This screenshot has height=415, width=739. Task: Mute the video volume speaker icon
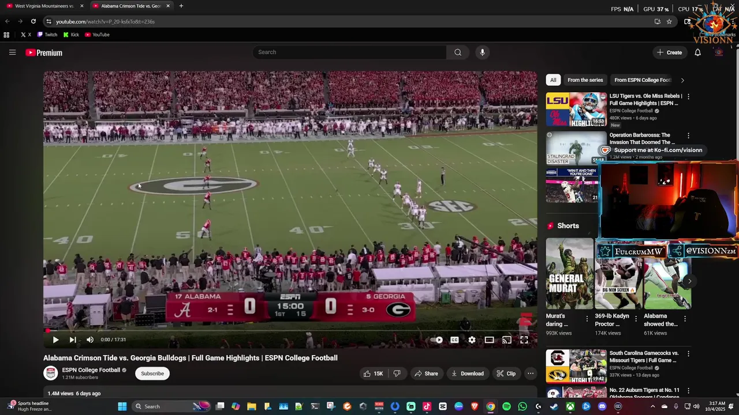click(89, 339)
